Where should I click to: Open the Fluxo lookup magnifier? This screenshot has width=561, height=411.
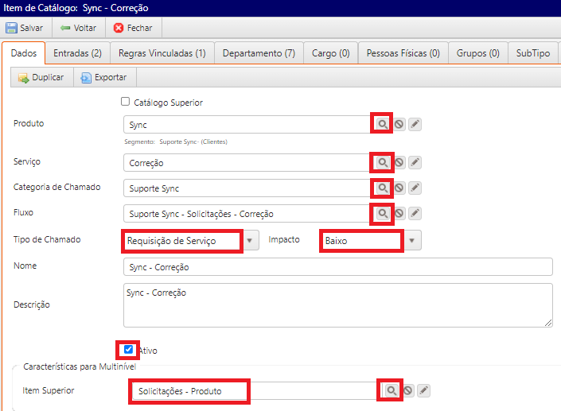[382, 214]
